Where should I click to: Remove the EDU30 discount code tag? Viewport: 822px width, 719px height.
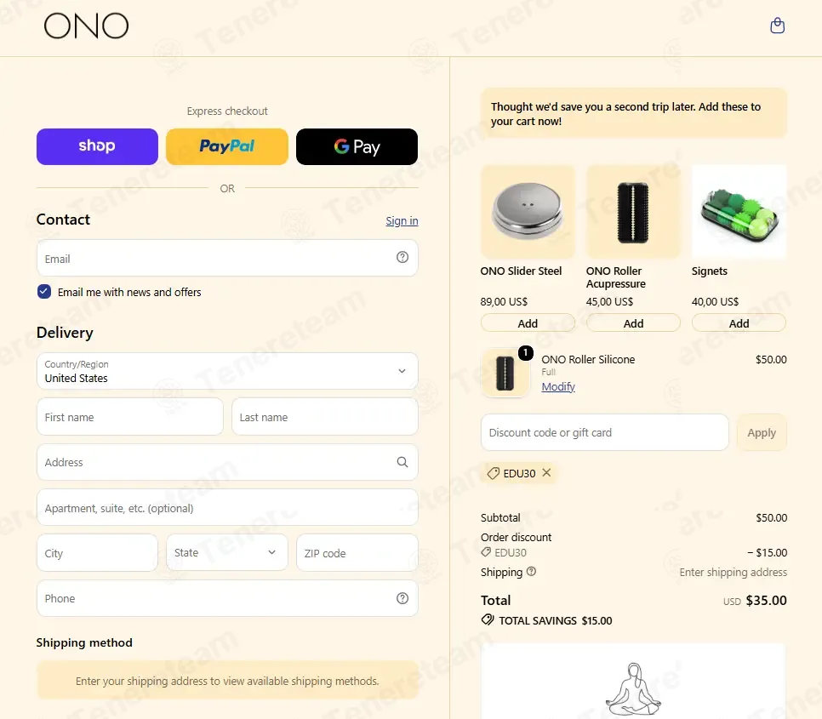546,473
